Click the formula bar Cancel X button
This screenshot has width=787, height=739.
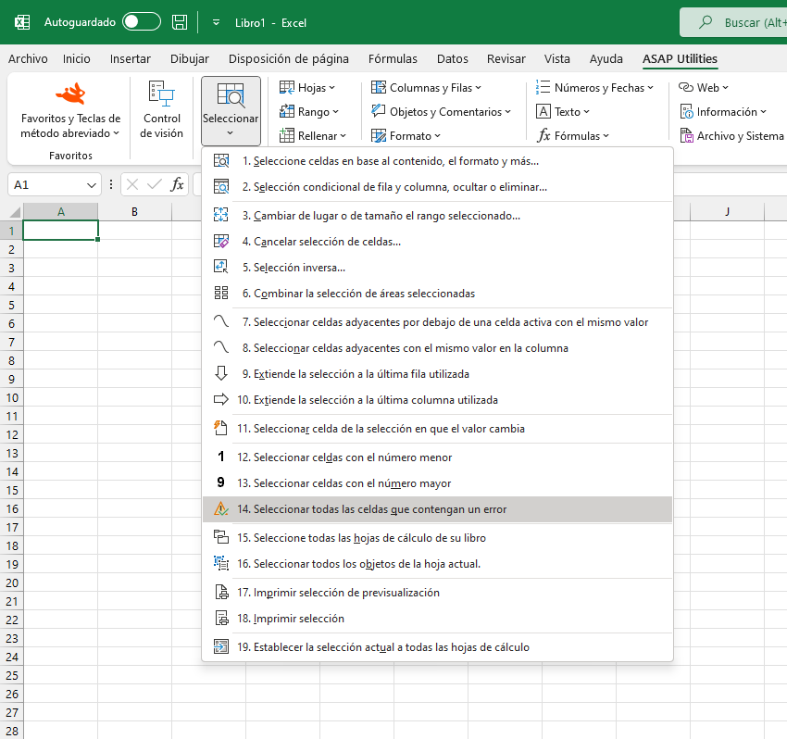(x=132, y=185)
